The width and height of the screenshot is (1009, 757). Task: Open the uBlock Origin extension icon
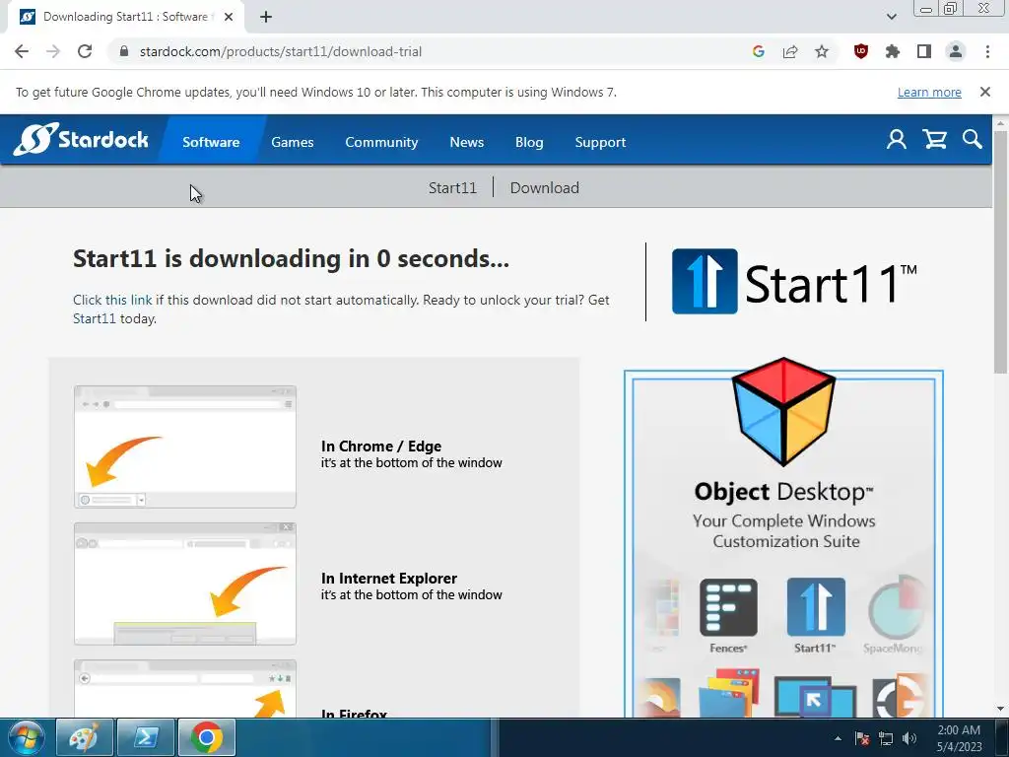(x=861, y=51)
